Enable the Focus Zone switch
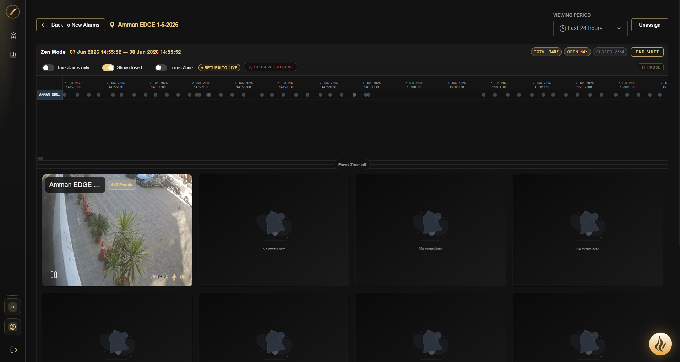 pos(161,68)
